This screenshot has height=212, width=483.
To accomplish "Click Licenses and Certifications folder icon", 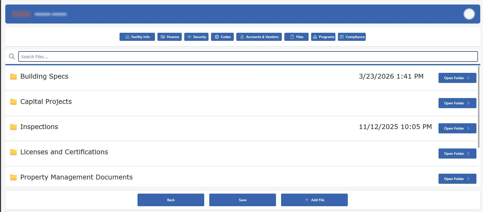I will point(13,152).
